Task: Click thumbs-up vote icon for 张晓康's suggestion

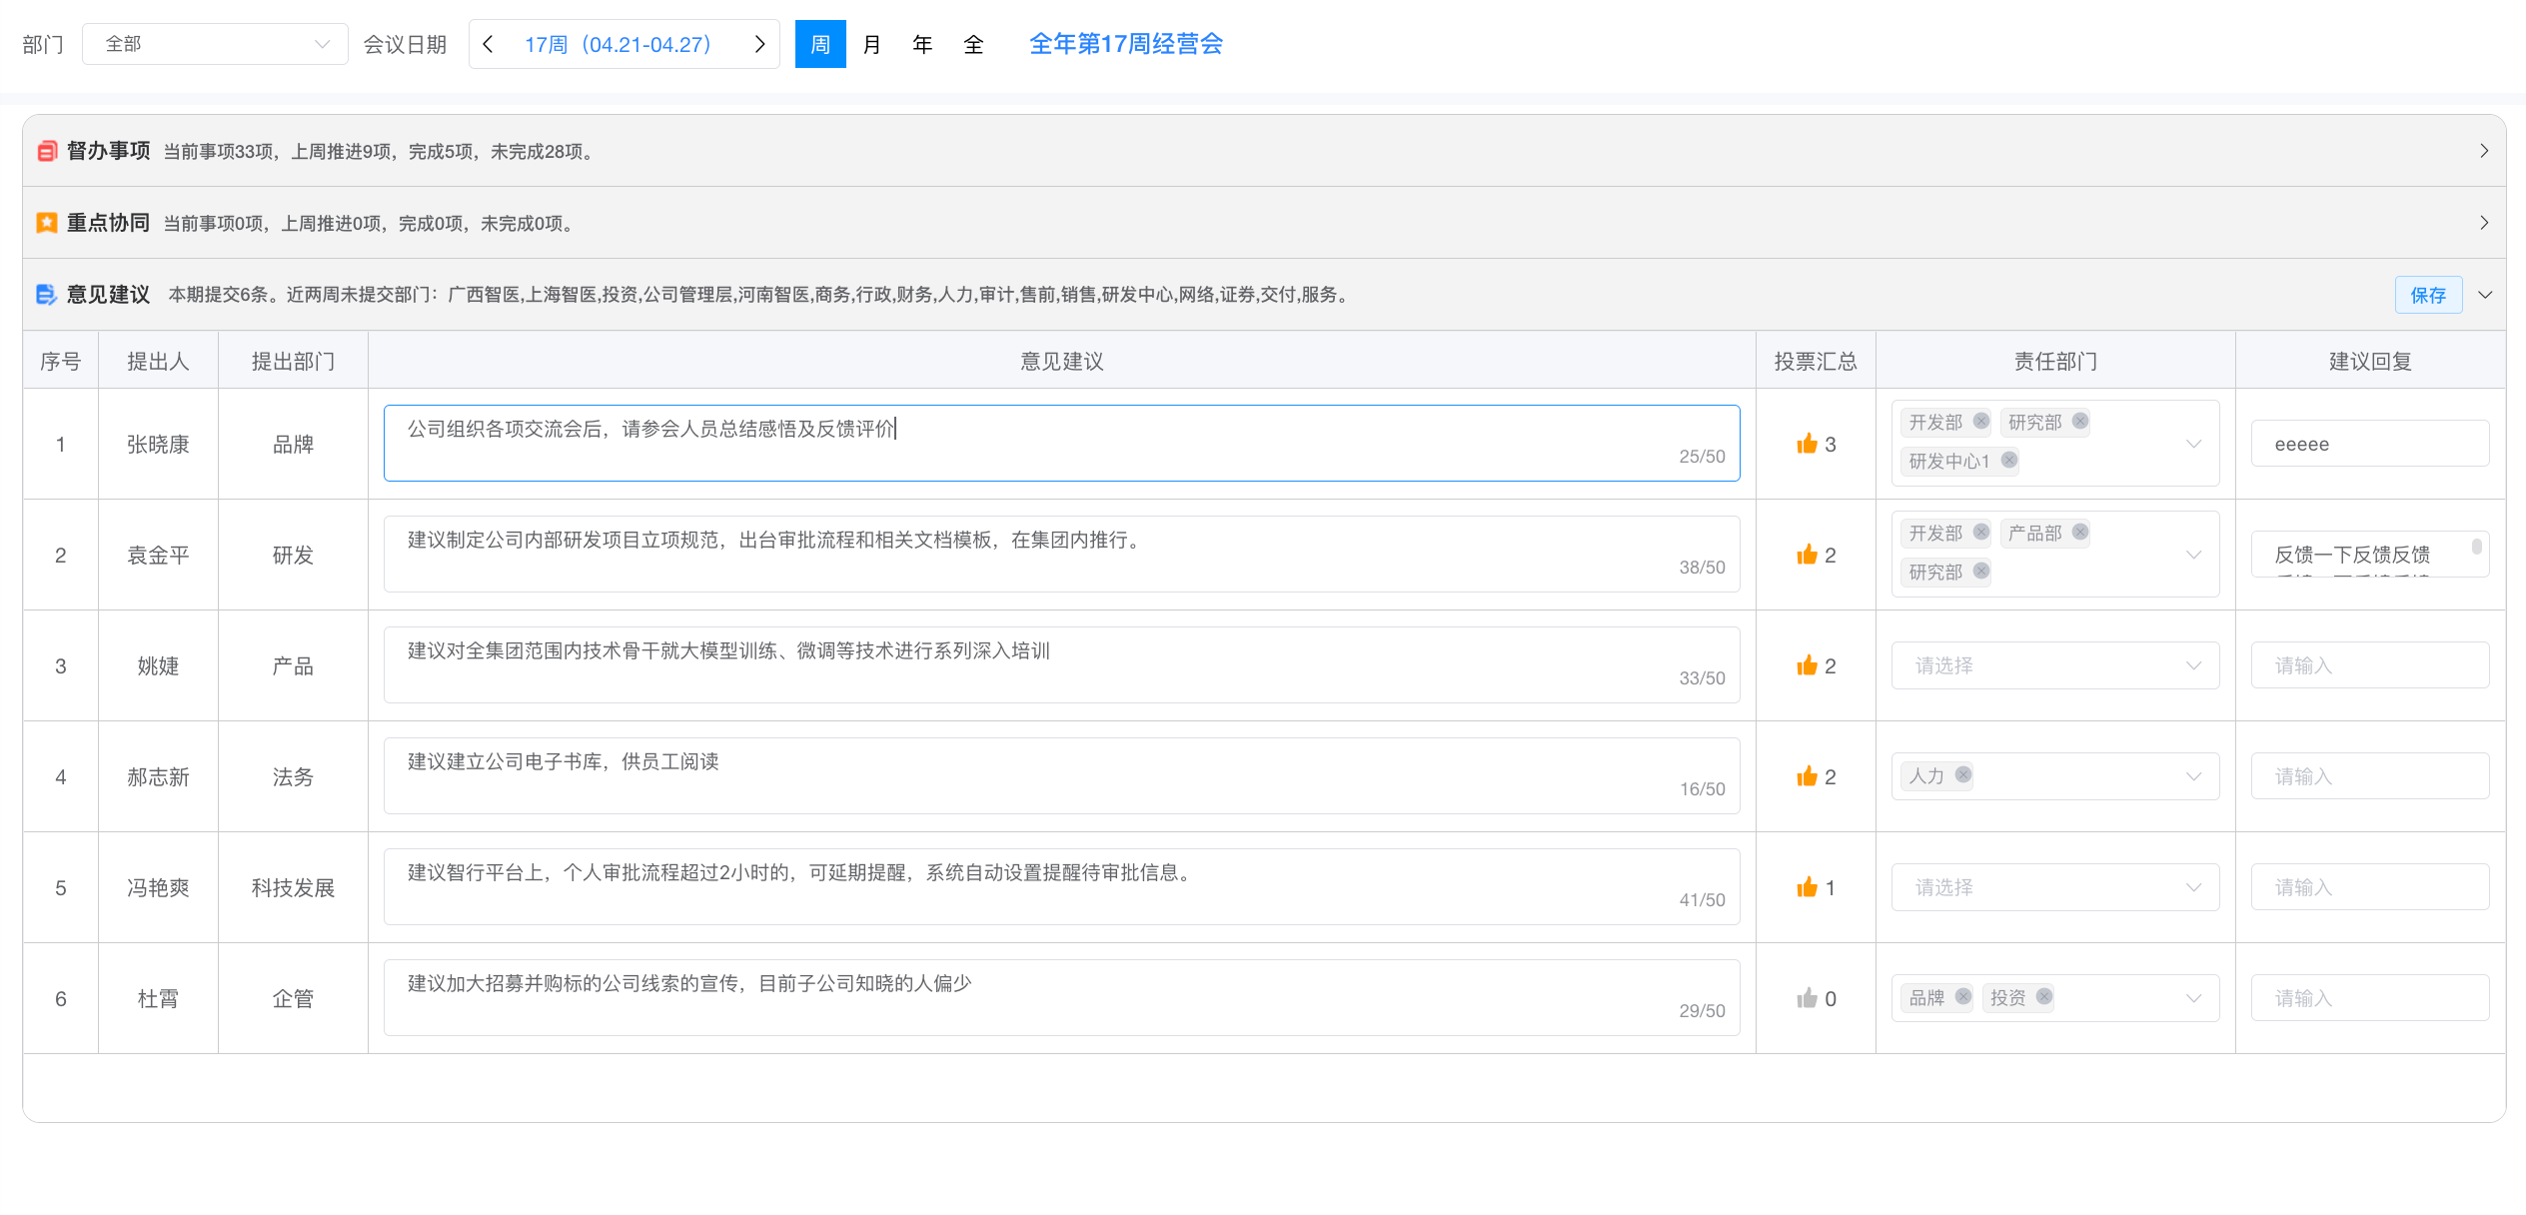Action: tap(1807, 444)
